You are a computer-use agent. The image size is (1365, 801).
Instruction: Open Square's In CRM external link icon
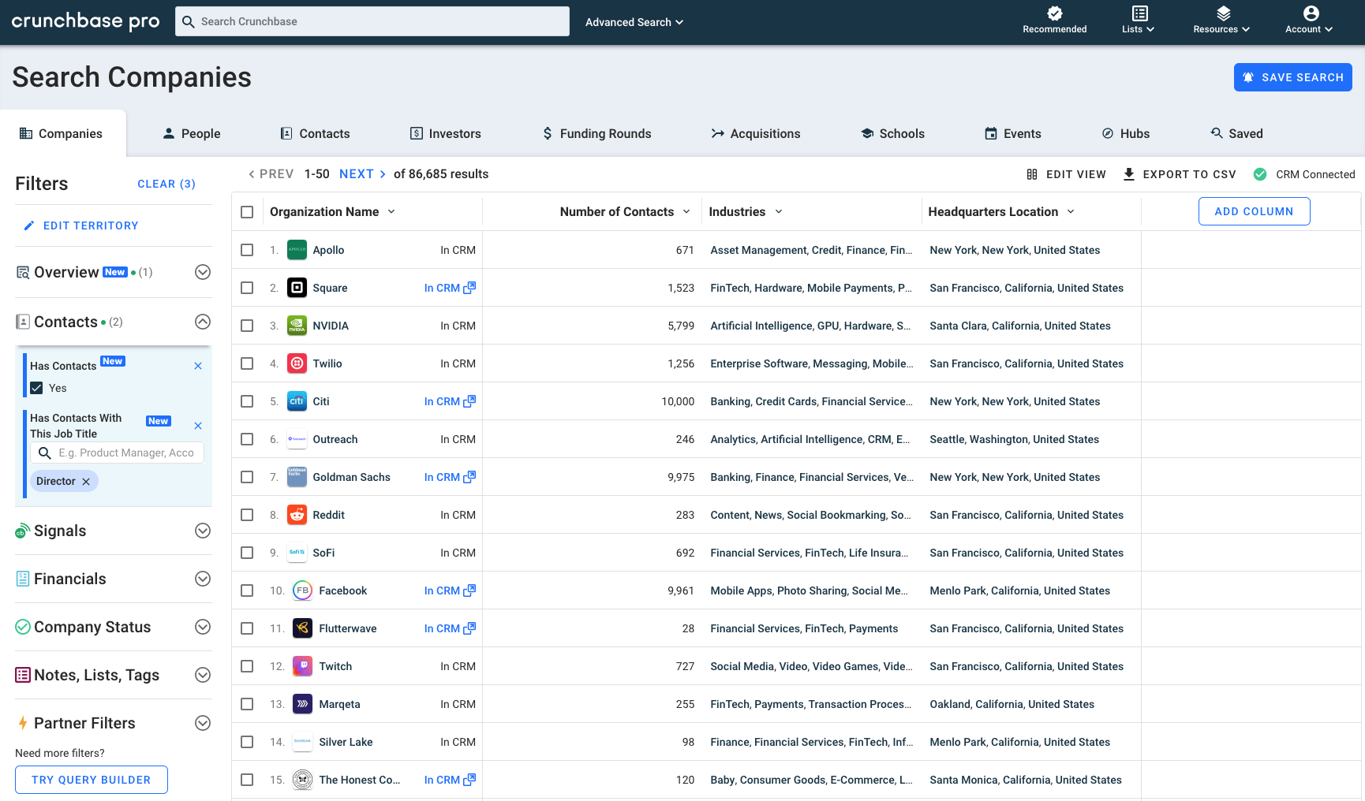pyautogui.click(x=469, y=288)
